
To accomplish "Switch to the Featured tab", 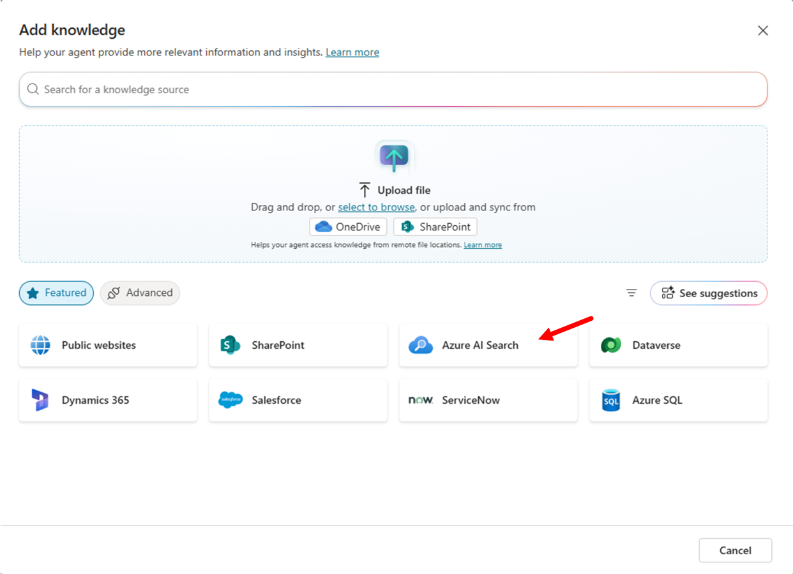I will pyautogui.click(x=56, y=293).
